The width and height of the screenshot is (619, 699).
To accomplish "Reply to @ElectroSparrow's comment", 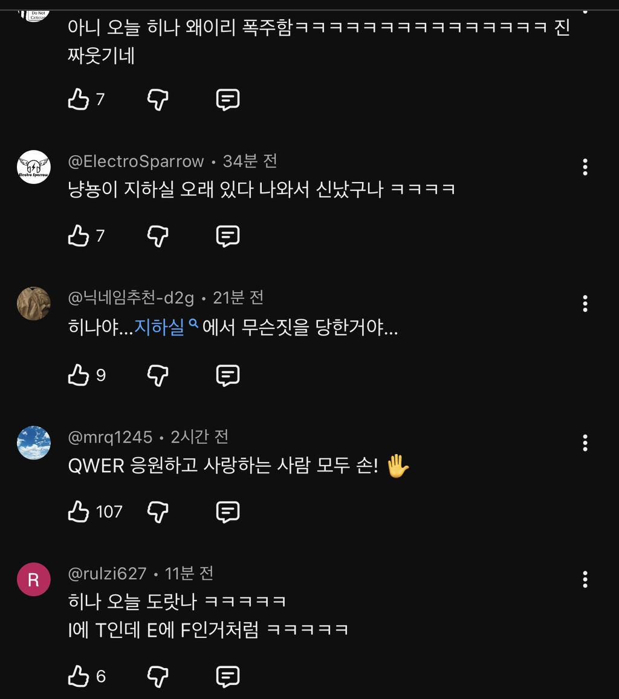I will point(228,236).
